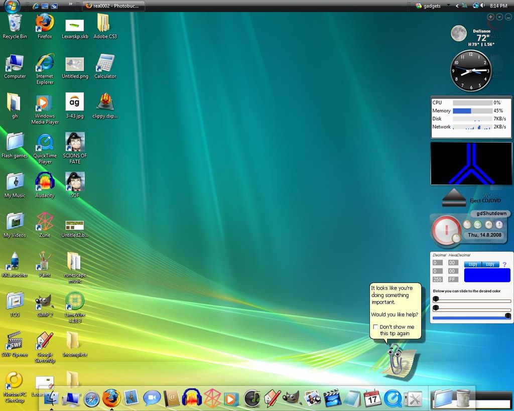This screenshot has height=411, width=514.
Task: Open iTunes music note icon in dock
Action: 252,398
